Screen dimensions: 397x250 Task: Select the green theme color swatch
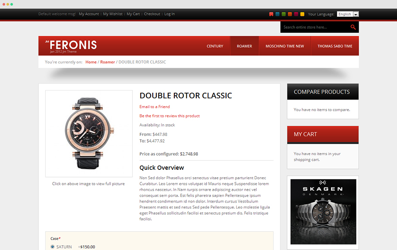pyautogui.click(x=284, y=14)
